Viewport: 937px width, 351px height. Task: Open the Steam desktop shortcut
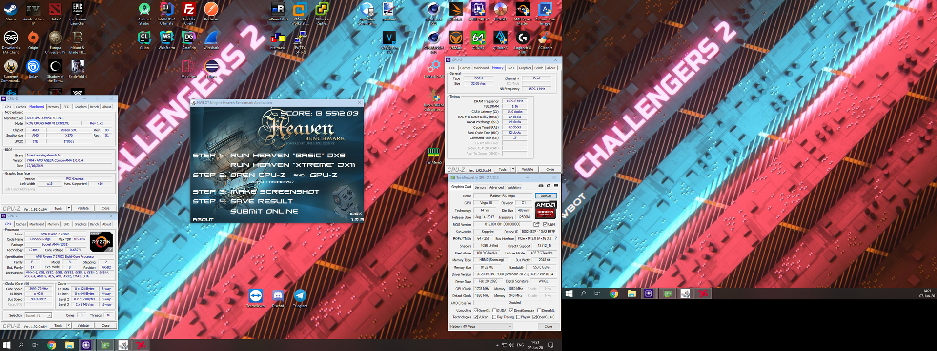pyautogui.click(x=11, y=13)
